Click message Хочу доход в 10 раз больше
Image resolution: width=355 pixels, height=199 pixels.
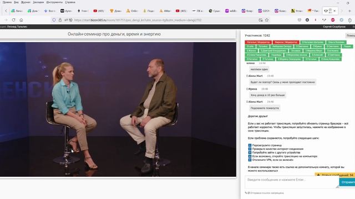point(267,95)
